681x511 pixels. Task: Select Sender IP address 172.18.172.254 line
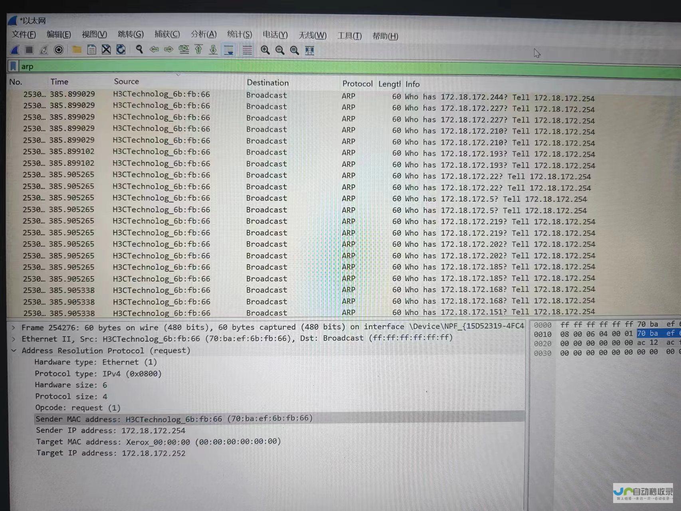(111, 430)
